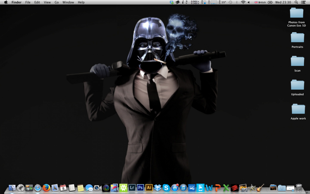310x194 pixels.
Task: Open Skype from the Dock
Action: click(x=166, y=188)
